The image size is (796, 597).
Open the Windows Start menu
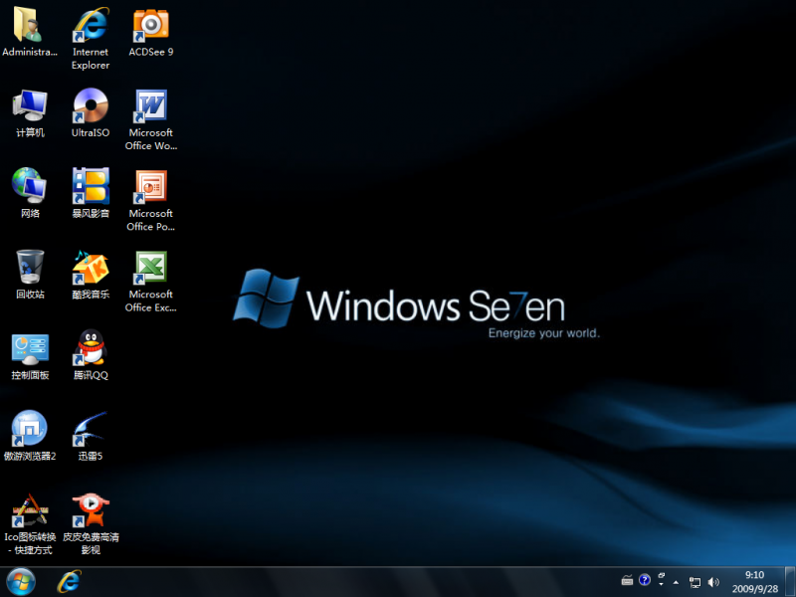point(21,582)
